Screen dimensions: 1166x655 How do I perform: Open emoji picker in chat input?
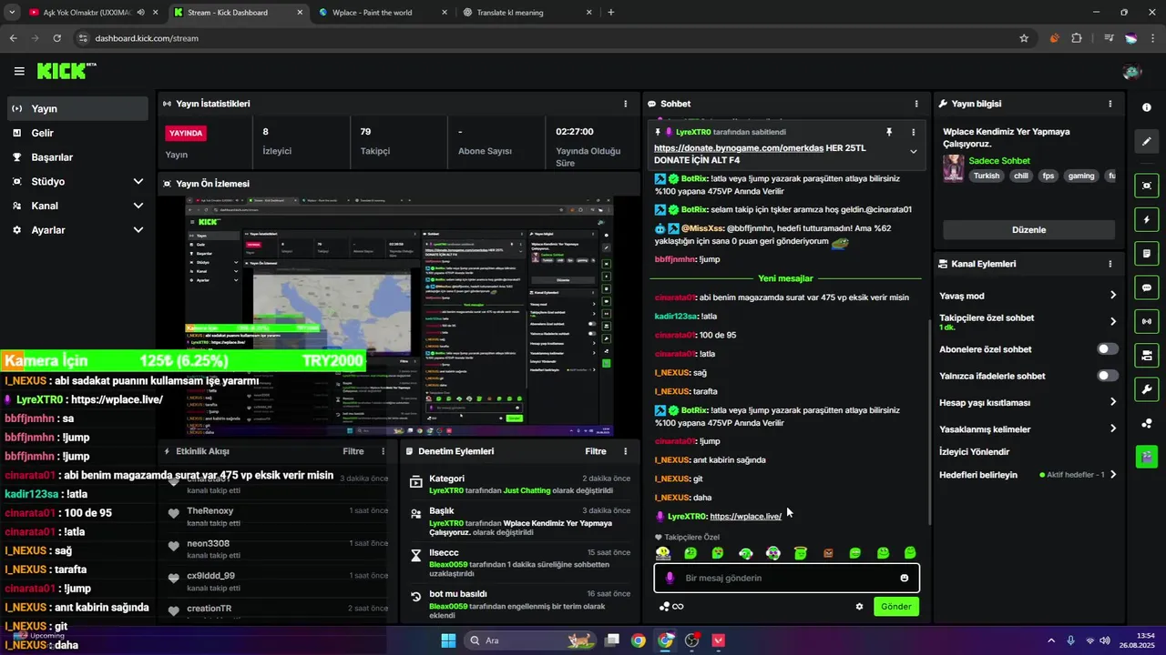coord(904,578)
